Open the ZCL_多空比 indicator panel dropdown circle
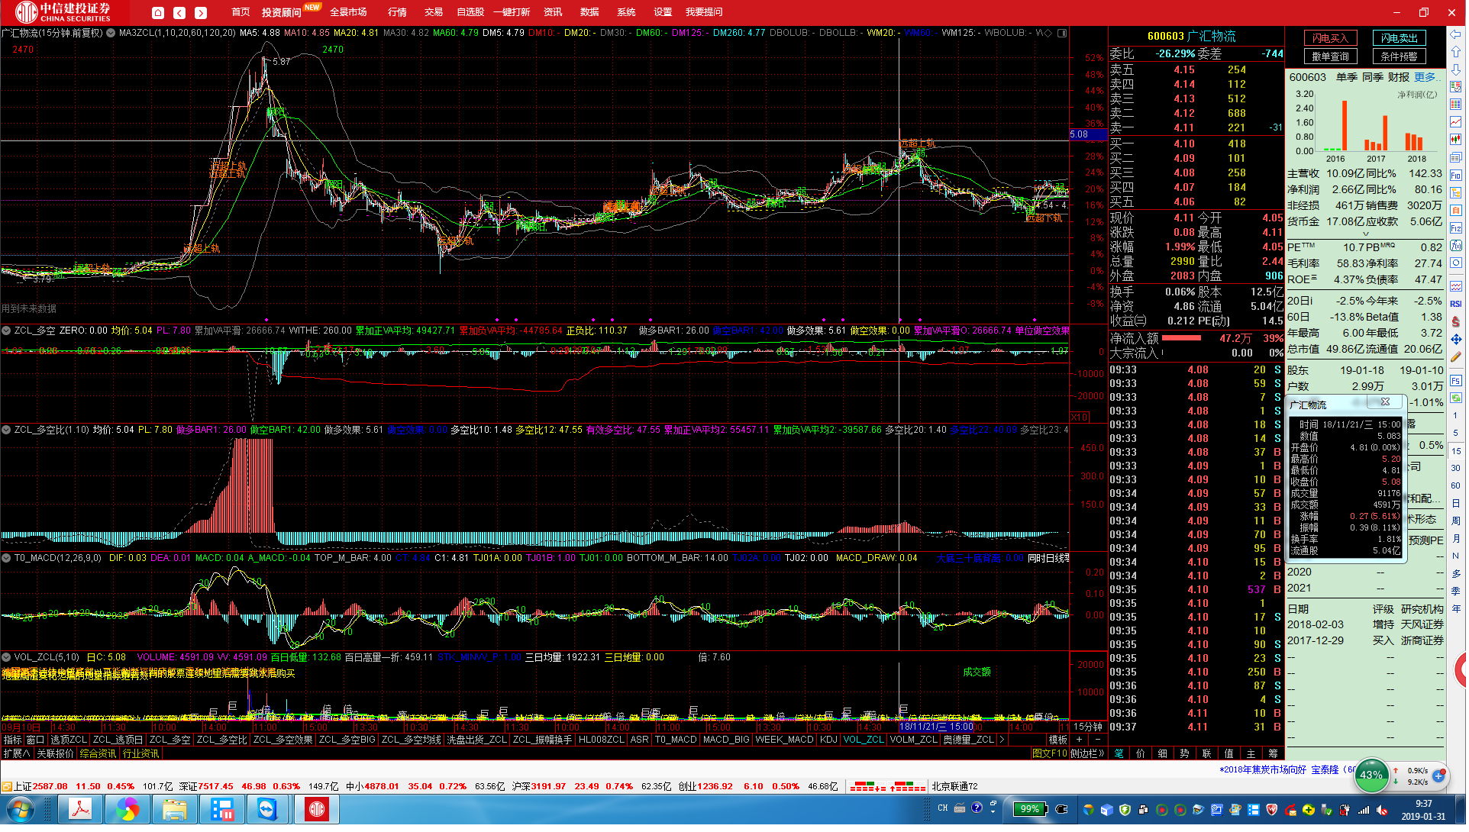 pos(6,430)
